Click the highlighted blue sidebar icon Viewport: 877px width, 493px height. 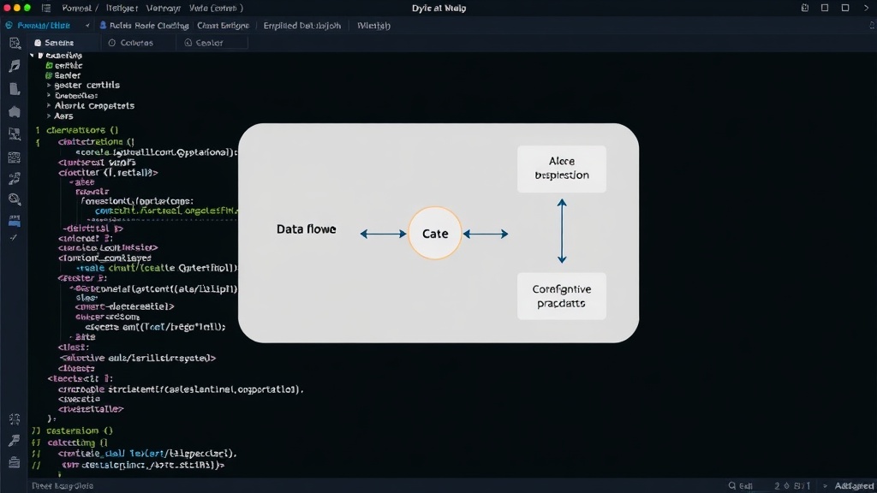[15, 221]
